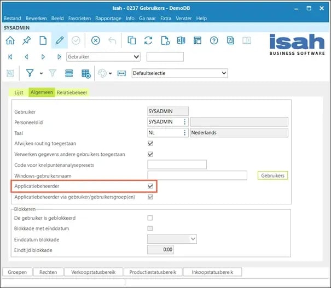
Task: Click Applicatiebeheerder via gebruiker/gebruikersgroep checkbox
Action: coord(150,197)
